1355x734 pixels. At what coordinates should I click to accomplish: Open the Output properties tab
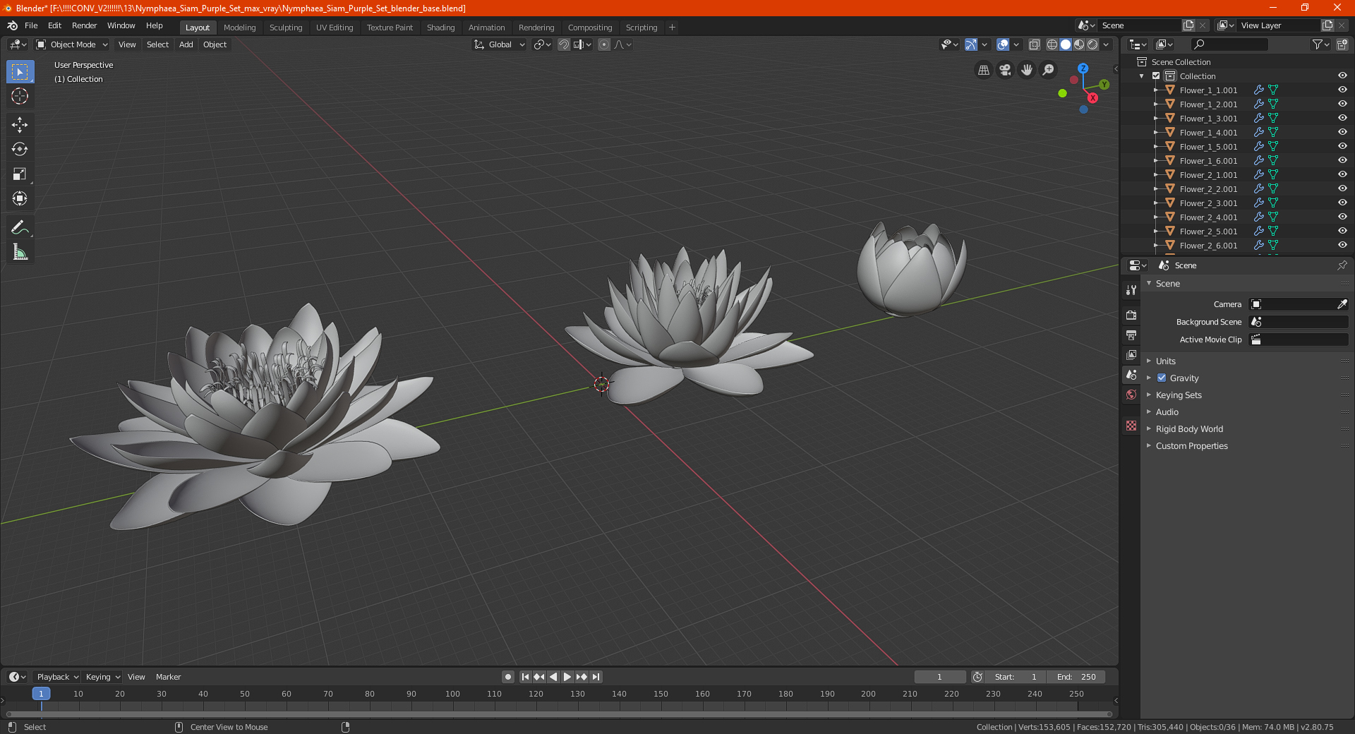[x=1131, y=335]
